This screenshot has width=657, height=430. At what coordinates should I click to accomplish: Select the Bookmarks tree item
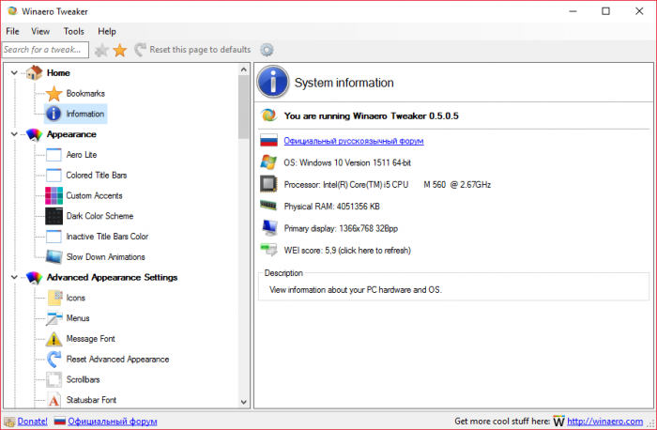pos(85,94)
